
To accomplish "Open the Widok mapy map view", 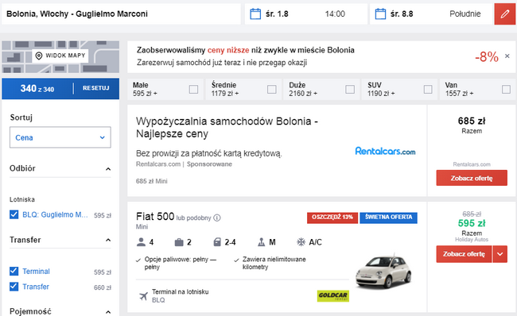I will tap(60, 56).
